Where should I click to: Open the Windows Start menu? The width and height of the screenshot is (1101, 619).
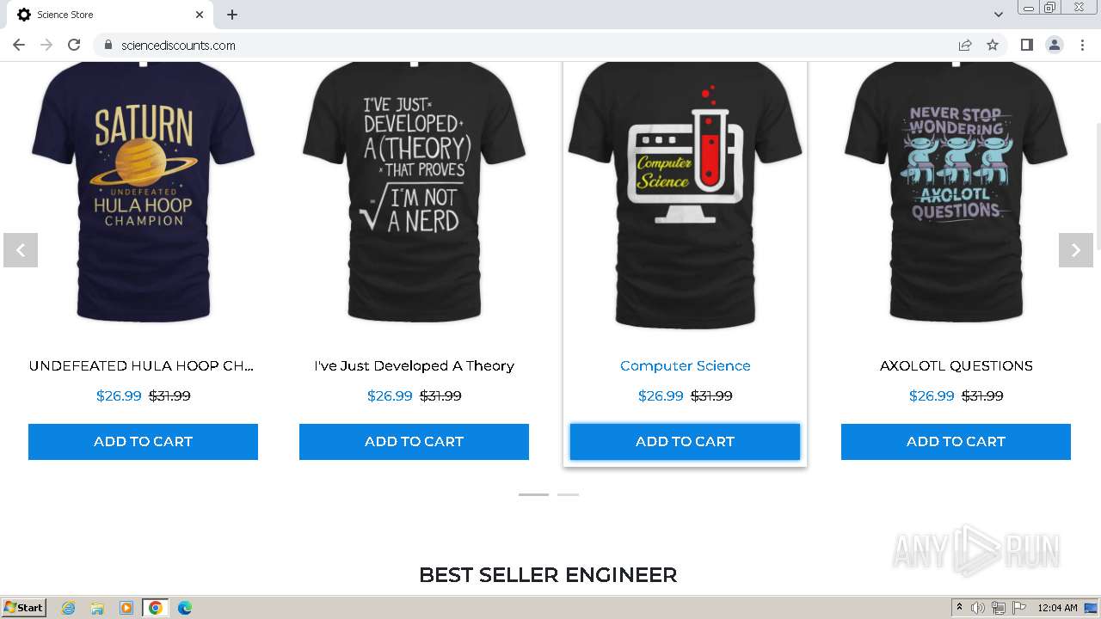24,608
